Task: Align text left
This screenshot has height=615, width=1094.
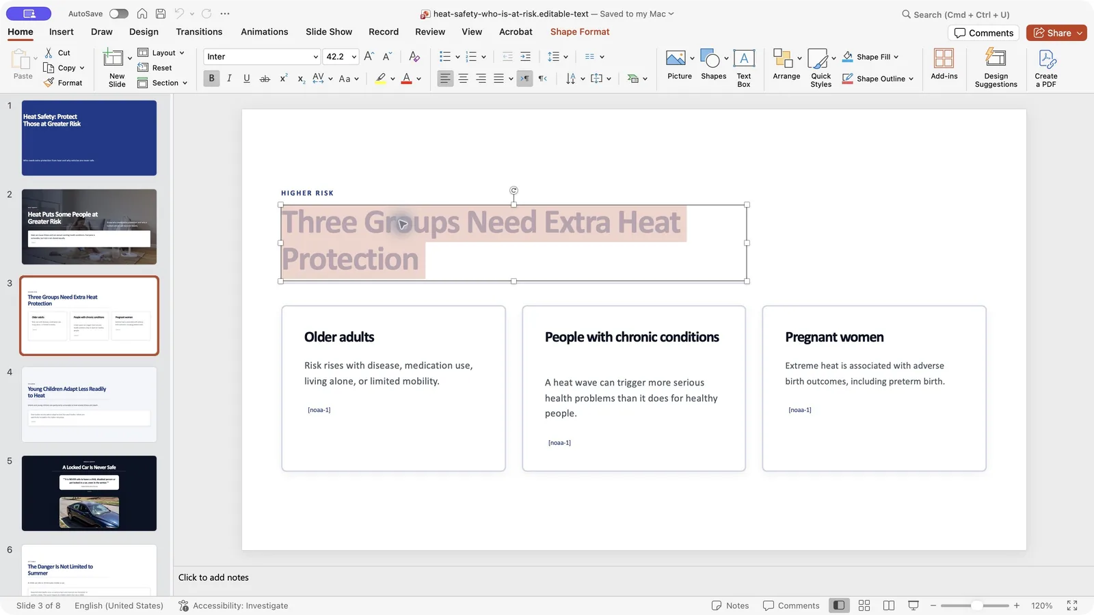Action: (445, 79)
